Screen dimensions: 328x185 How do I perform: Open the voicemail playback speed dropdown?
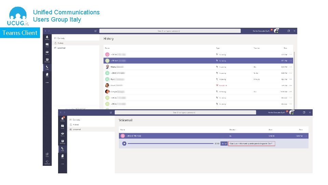(x=224, y=144)
